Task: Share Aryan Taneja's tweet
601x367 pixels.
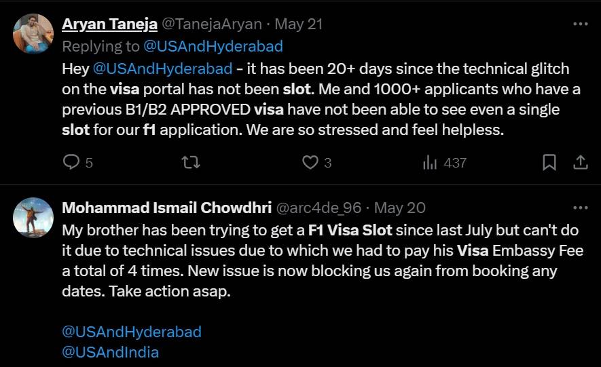Action: (581, 163)
